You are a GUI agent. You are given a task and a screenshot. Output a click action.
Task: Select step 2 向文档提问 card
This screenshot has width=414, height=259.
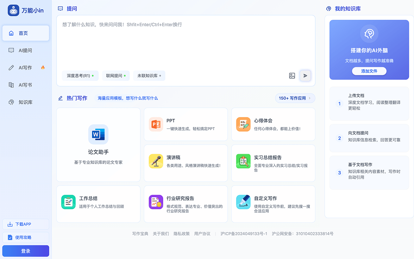pos(369,138)
